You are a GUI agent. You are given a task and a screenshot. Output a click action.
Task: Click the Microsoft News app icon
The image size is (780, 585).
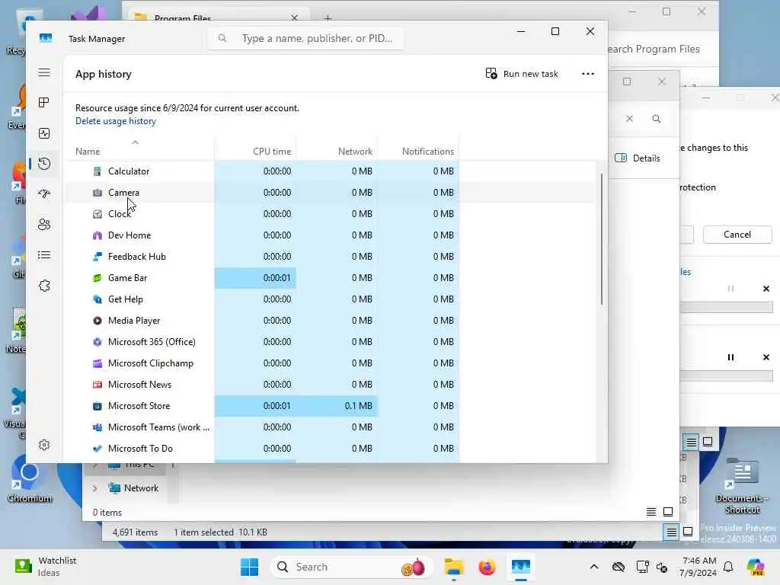point(97,385)
